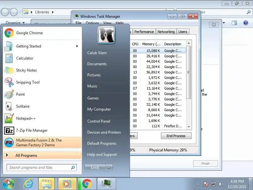The width and height of the screenshot is (253, 190).
Task: Click the user account dog picture
Action: tap(106, 35)
